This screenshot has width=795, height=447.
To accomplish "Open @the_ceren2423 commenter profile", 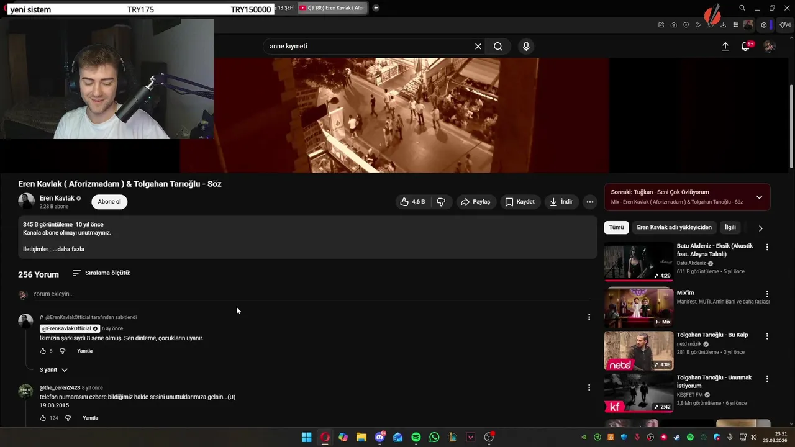I will [x=60, y=388].
